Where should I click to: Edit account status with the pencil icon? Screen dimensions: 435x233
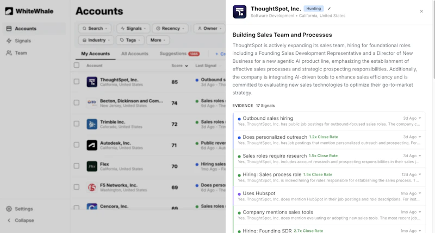point(330,9)
